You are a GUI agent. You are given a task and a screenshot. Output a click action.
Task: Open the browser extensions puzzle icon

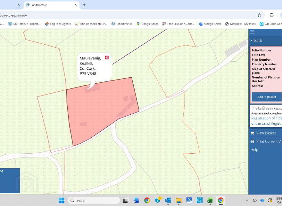[271, 15]
